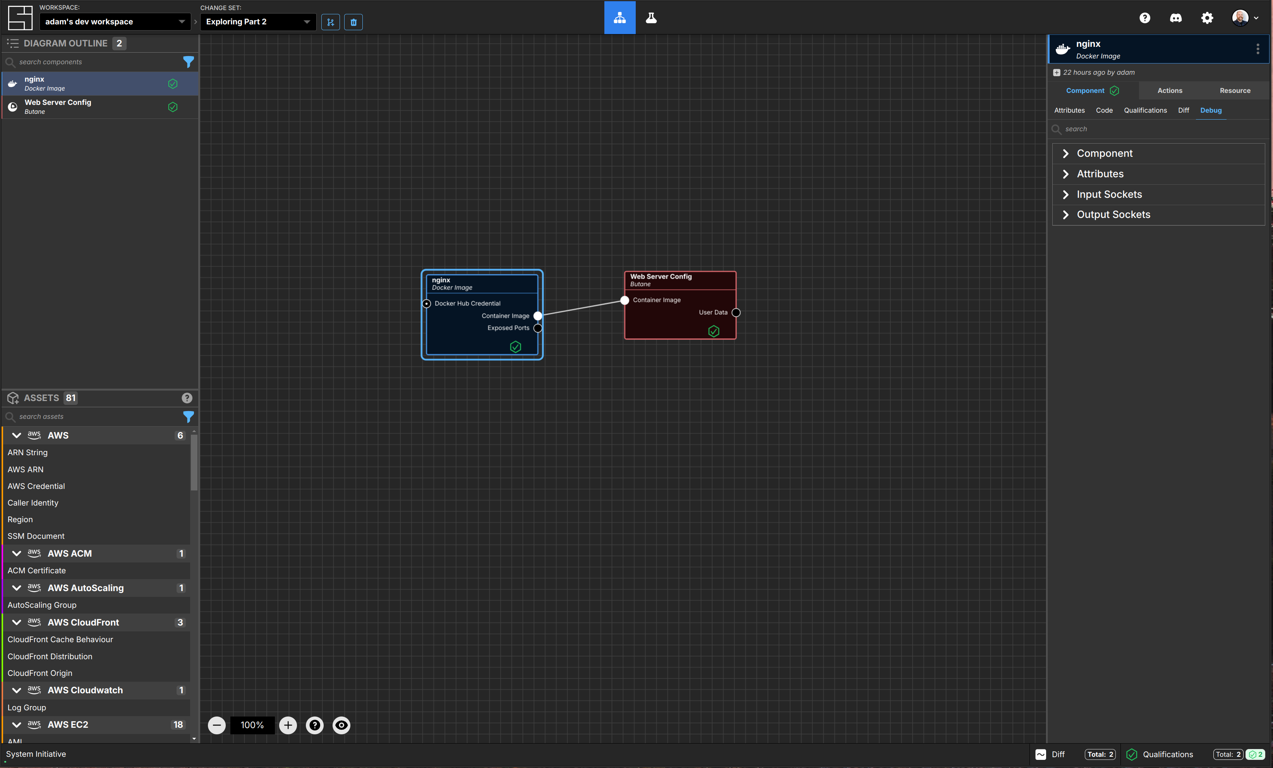Click the 100% zoom level input field
This screenshot has height=768, width=1273.
tap(253, 724)
